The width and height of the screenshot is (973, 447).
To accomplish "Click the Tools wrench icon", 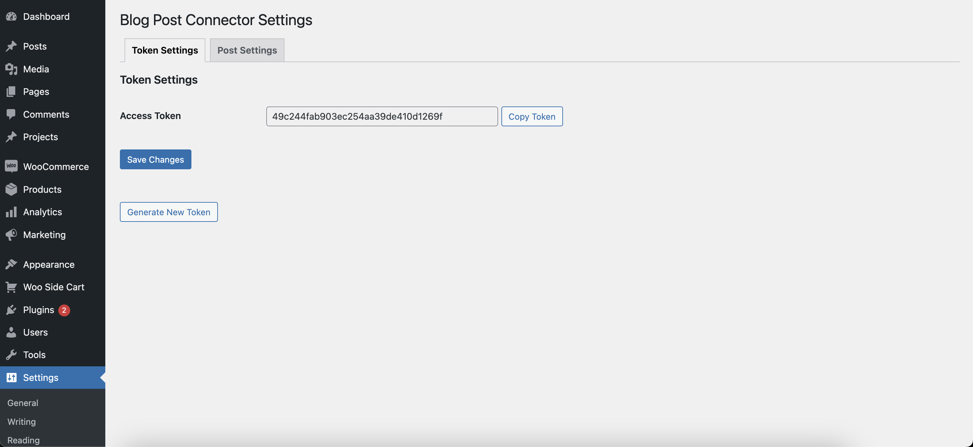I will (11, 354).
